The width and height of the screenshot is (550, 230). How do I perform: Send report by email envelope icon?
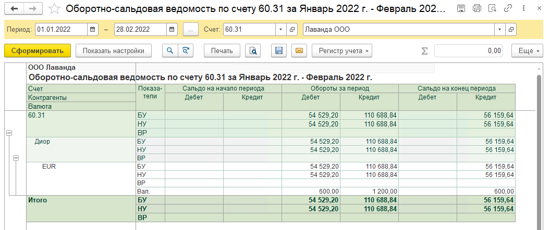click(x=299, y=50)
